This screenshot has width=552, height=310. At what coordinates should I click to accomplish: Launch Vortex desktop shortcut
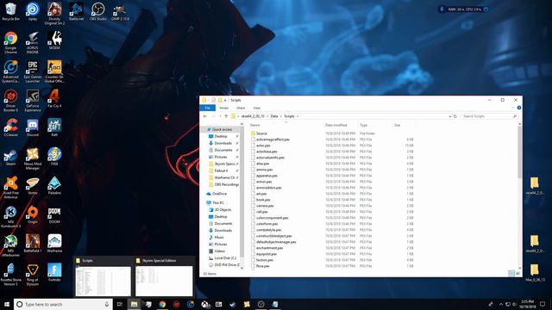(x=33, y=186)
